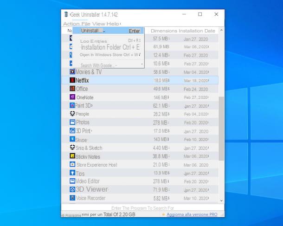Click the Movies & TV app icon

tap(72, 71)
